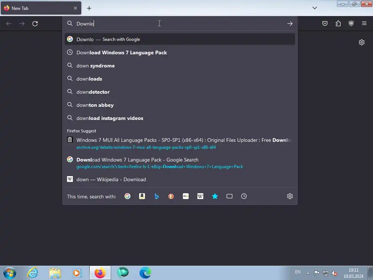Viewport: 373px width, 280px height.
Task: Click the reload page button
Action: pyautogui.click(x=35, y=24)
